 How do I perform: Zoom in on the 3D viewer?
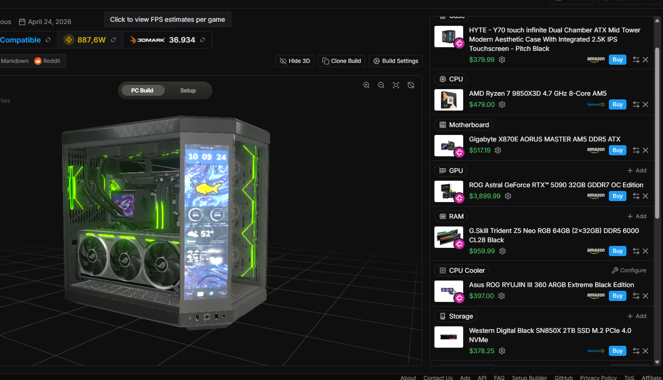[366, 85]
